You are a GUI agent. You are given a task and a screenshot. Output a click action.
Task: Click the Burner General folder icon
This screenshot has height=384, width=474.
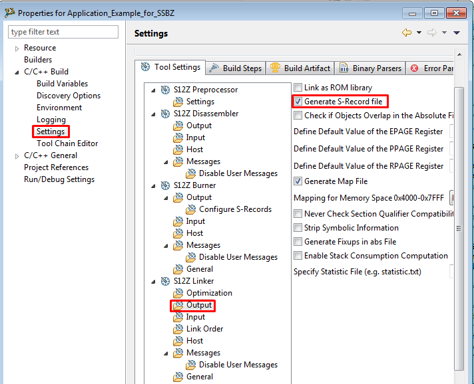pyautogui.click(x=178, y=269)
